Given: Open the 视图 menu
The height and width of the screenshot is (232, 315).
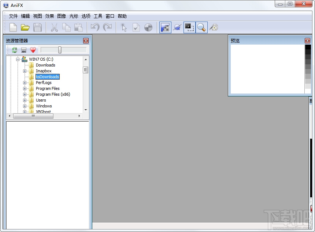Looking at the screenshot, I should coord(38,16).
